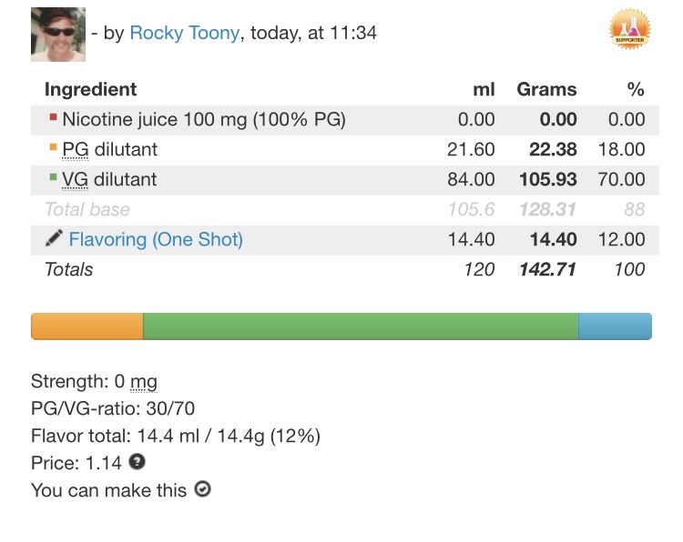Click the pencil icon beside Flavoring
683x542 pixels.
[x=54, y=238]
